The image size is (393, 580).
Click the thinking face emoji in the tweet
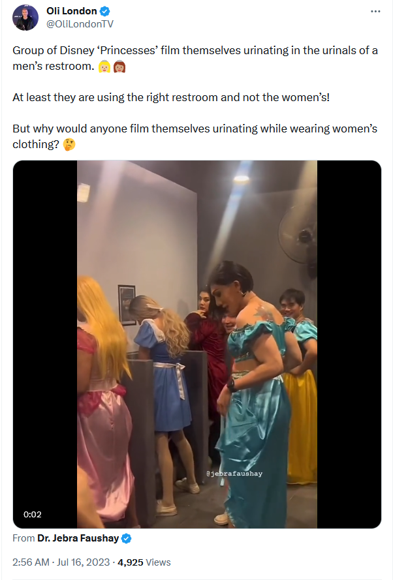pyautogui.click(x=69, y=144)
